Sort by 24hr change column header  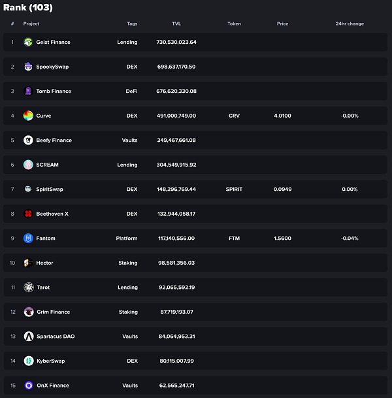coord(350,24)
